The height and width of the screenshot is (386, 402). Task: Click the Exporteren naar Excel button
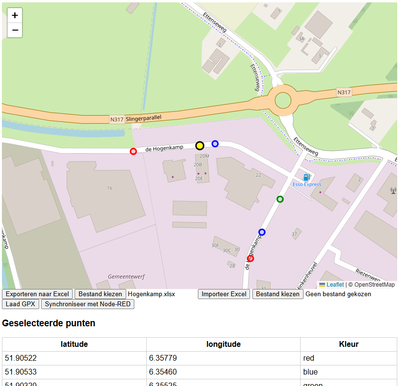[37, 294]
